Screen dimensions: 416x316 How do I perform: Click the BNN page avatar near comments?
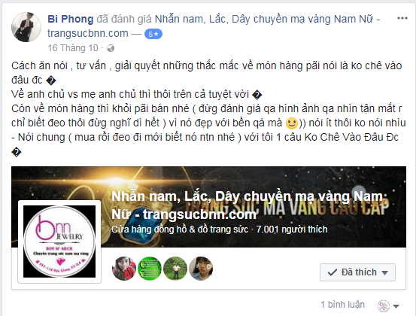pyautogui.click(x=384, y=306)
